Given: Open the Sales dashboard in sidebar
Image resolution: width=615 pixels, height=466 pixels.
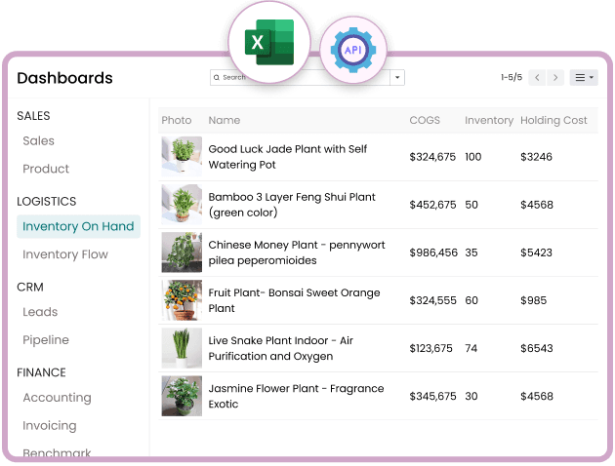Looking at the screenshot, I should 39,141.
